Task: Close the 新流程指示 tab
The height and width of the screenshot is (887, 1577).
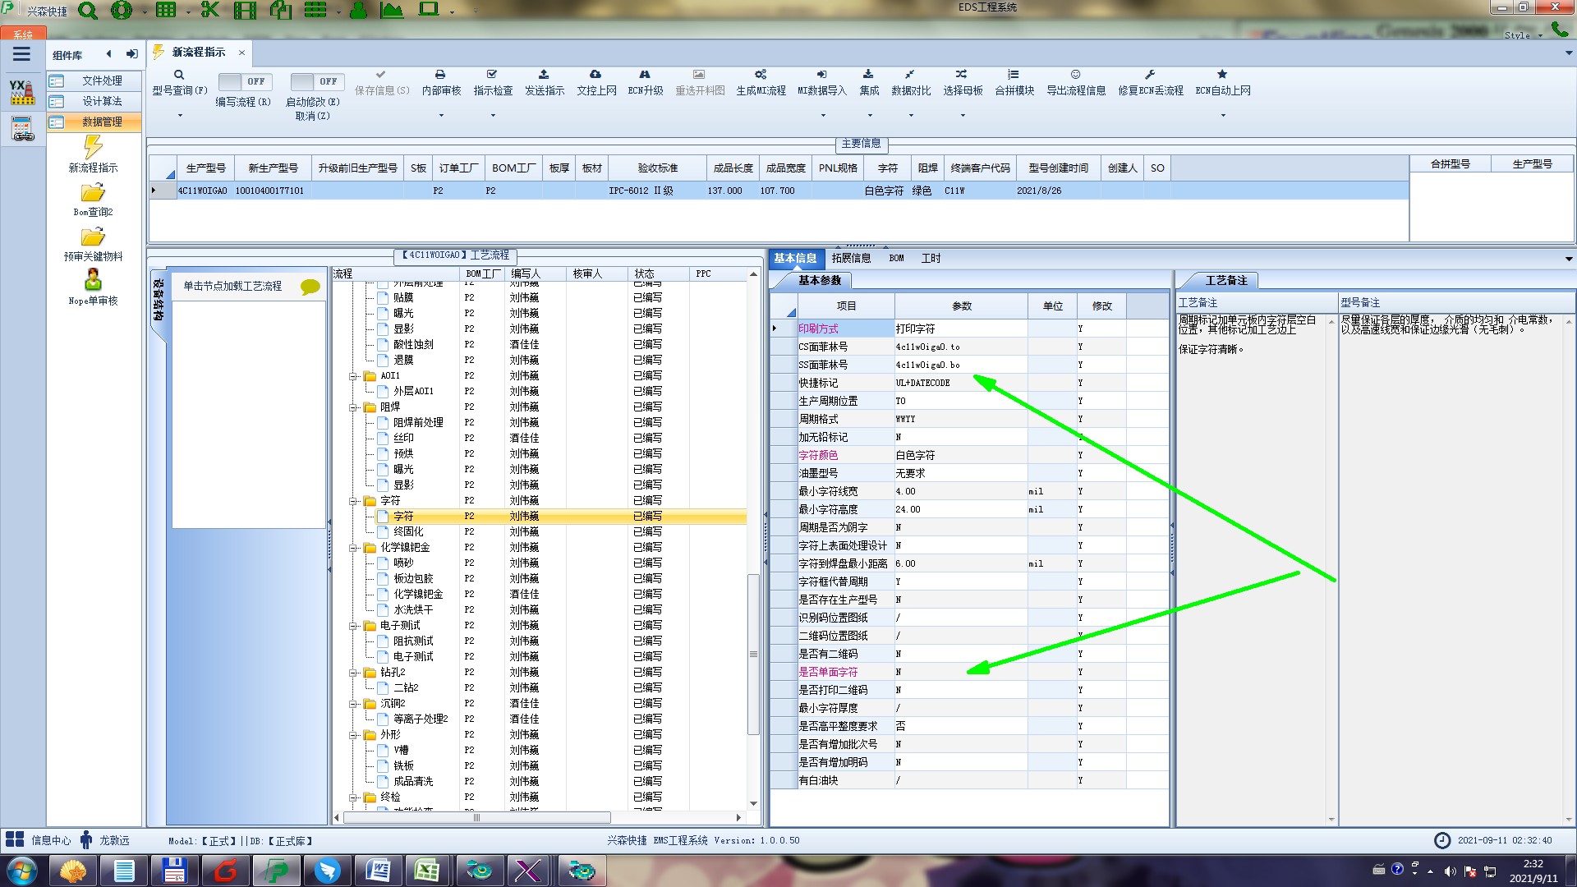Action: tap(241, 53)
